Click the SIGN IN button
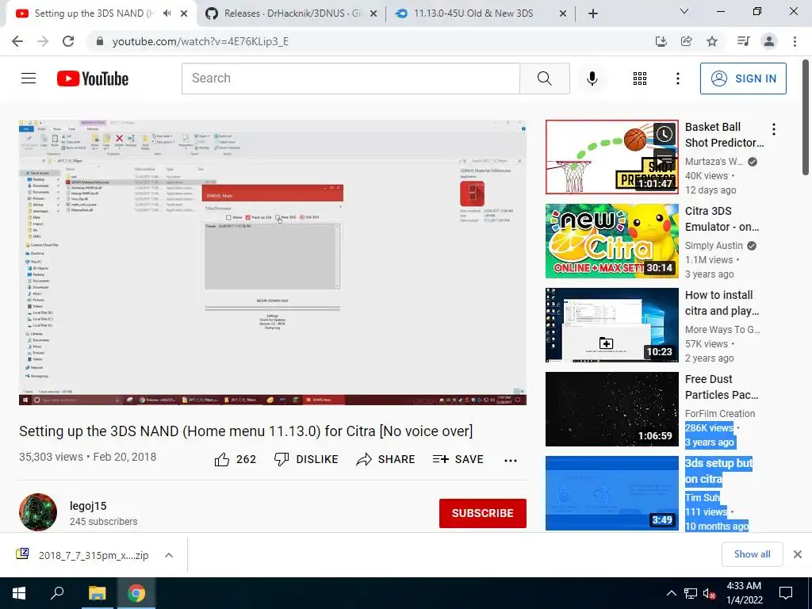 click(743, 79)
